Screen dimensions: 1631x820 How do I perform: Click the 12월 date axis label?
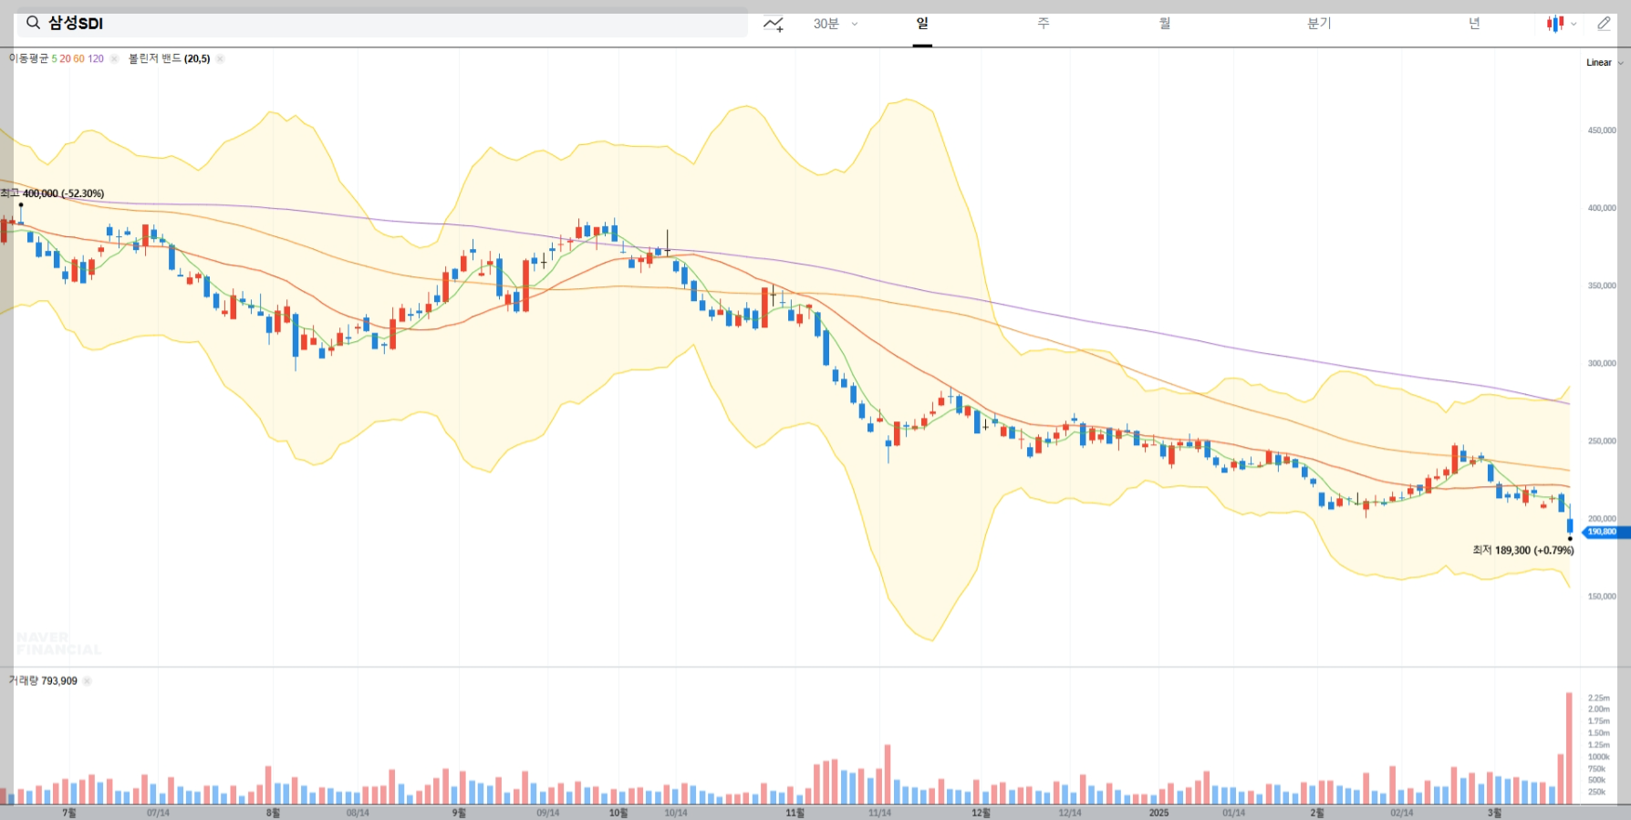[x=981, y=813]
